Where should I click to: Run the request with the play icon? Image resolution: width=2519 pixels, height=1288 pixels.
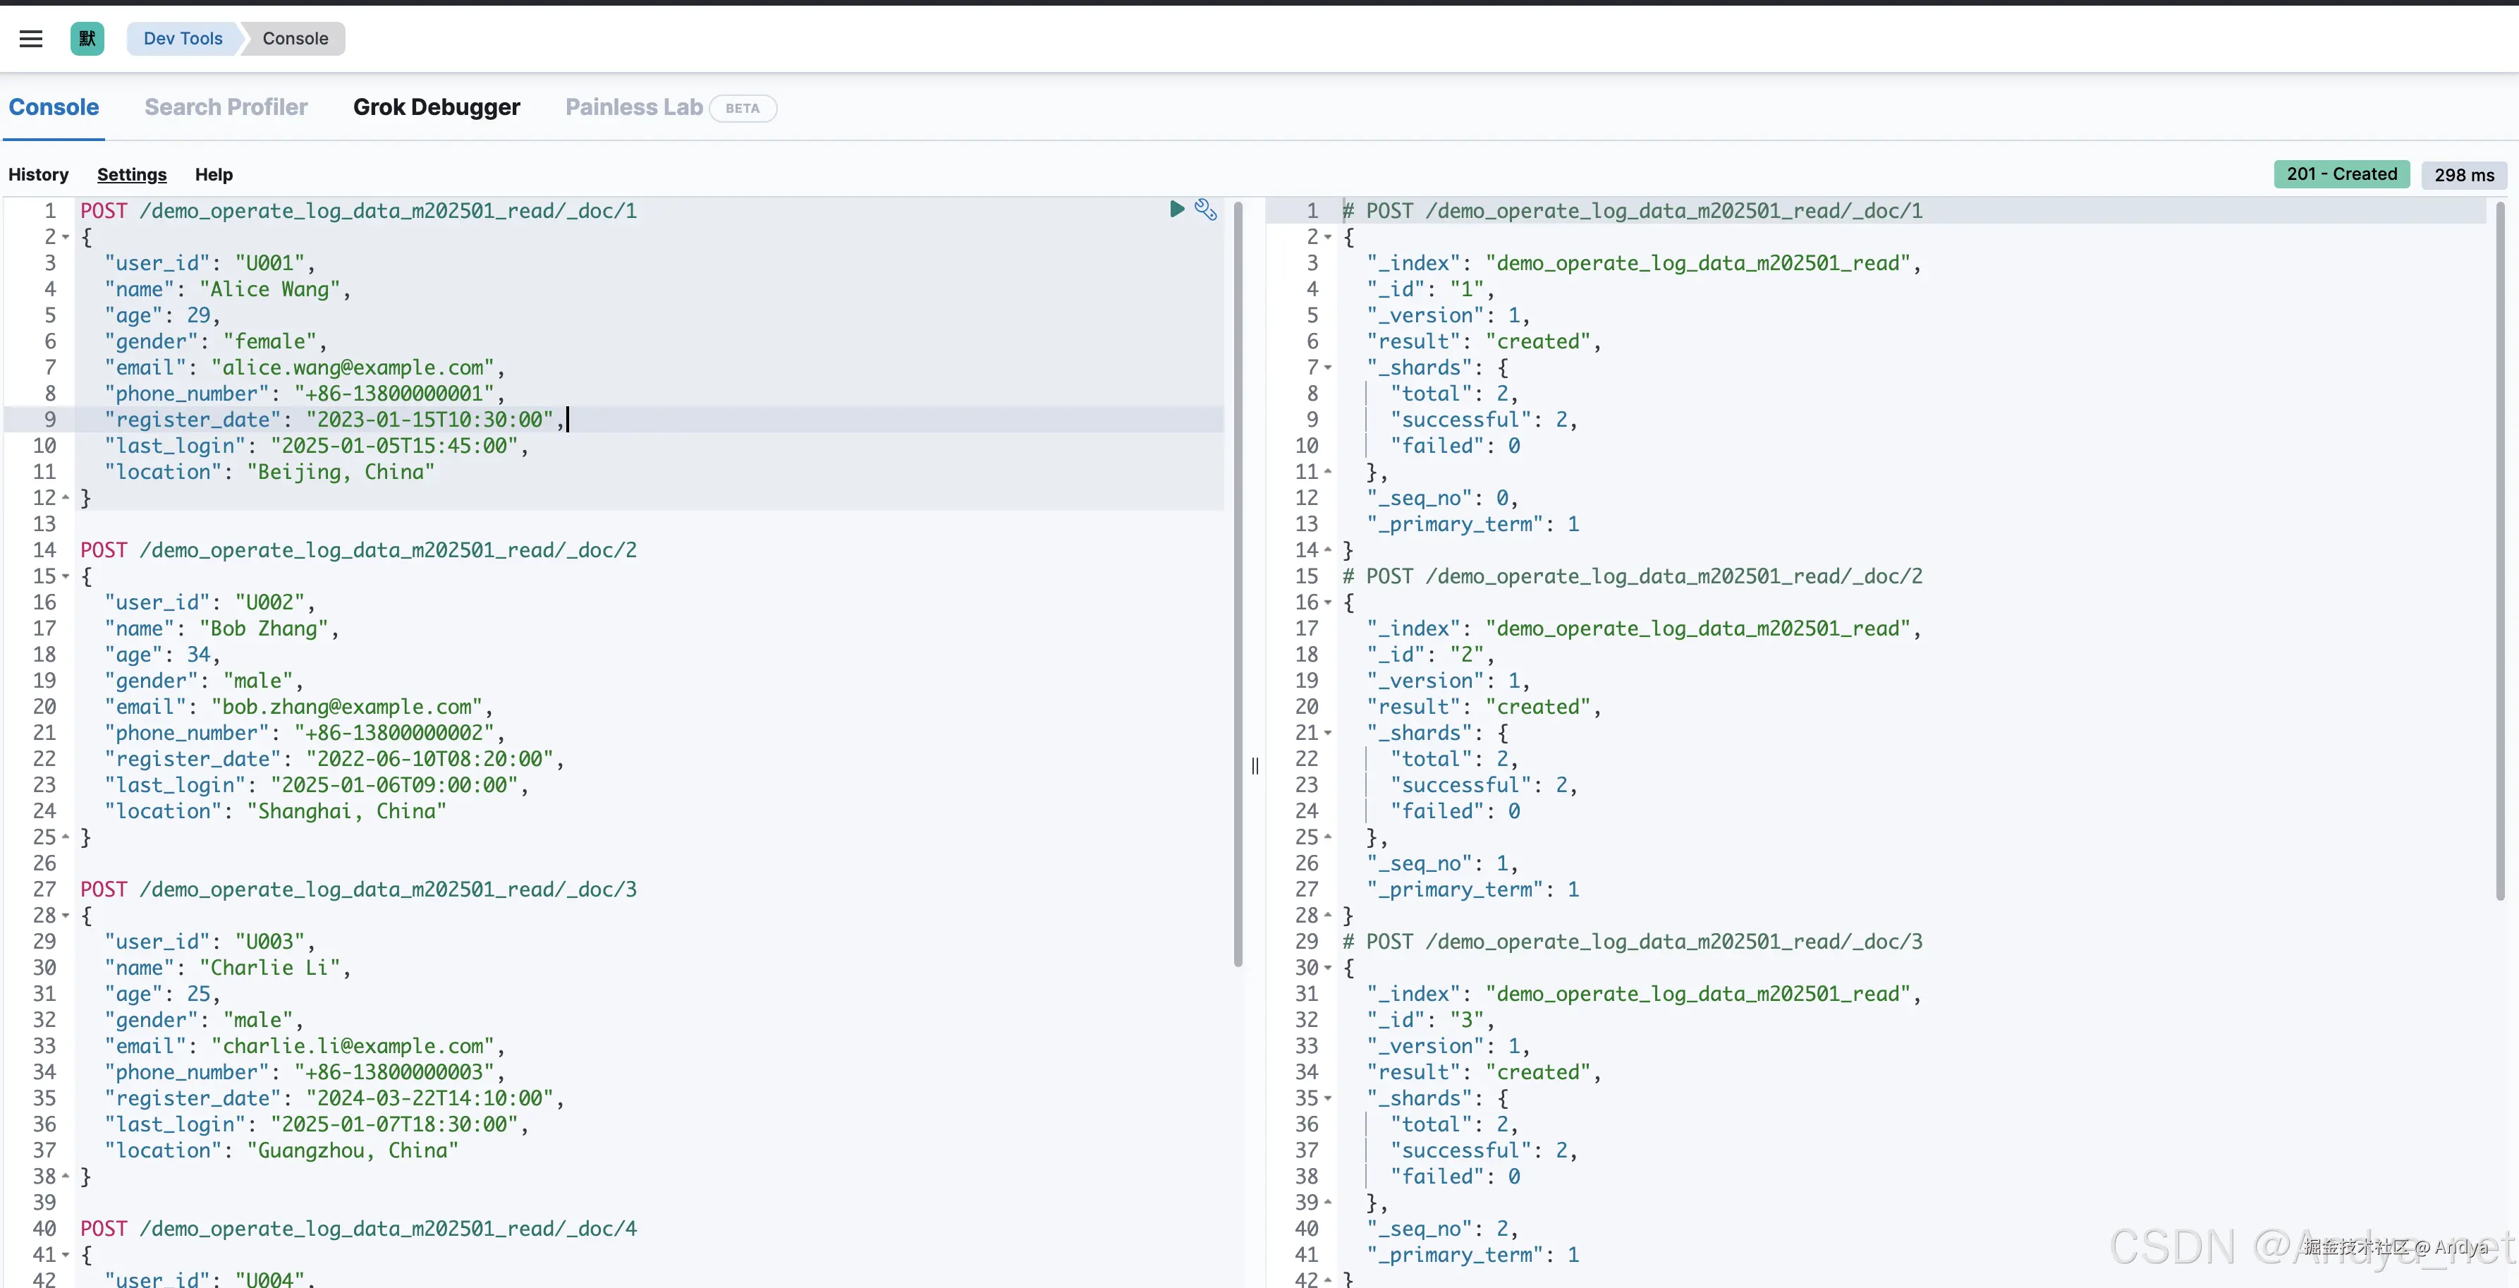pos(1176,208)
